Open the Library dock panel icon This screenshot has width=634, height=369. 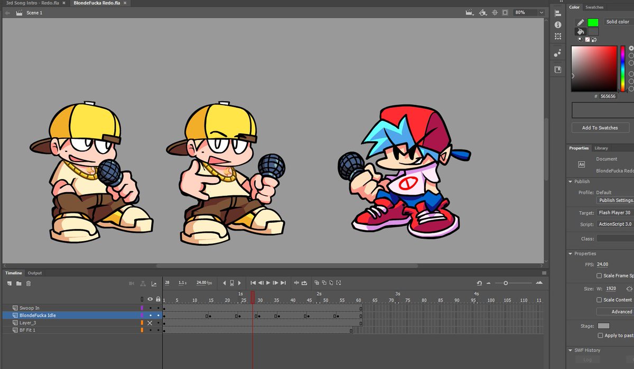tap(558, 70)
